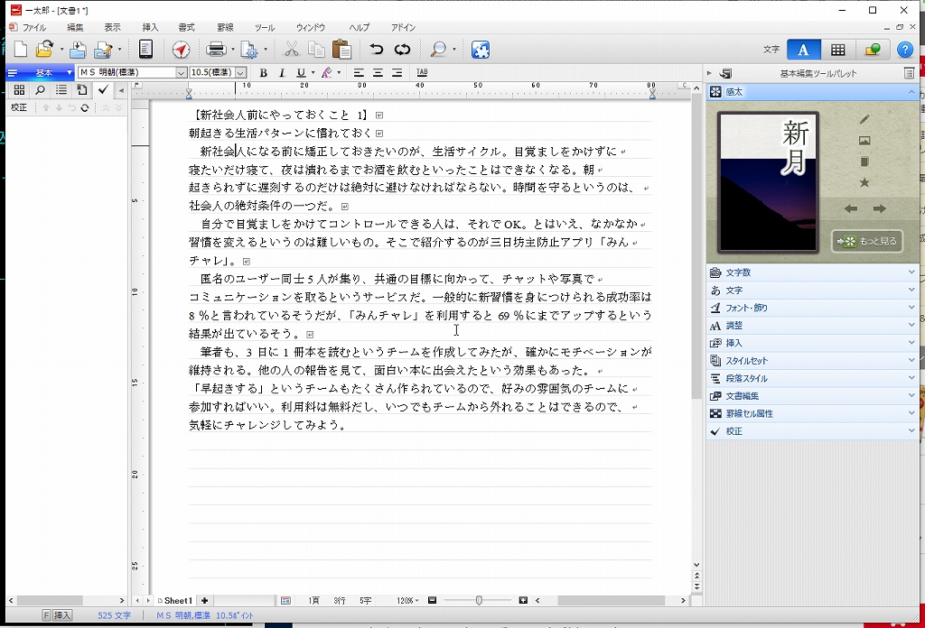925x628 pixels.
Task: Click the もっと見る button
Action: (x=867, y=242)
